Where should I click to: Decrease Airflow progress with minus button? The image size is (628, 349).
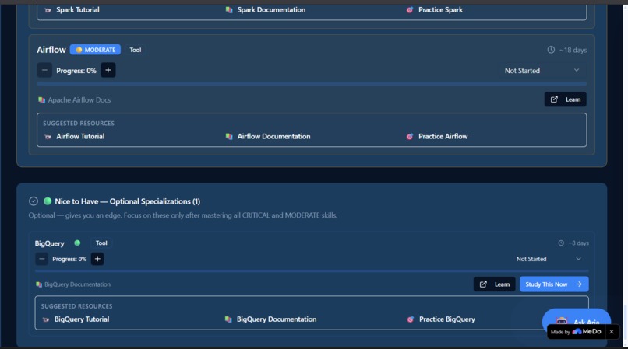44,71
